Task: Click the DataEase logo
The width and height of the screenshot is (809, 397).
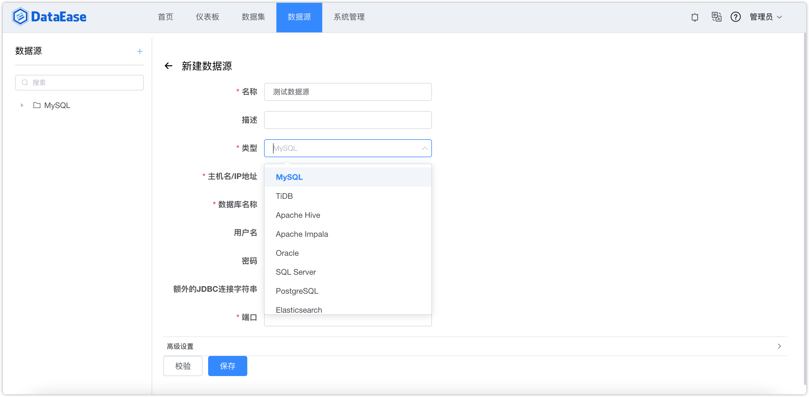Action: pyautogui.click(x=49, y=16)
